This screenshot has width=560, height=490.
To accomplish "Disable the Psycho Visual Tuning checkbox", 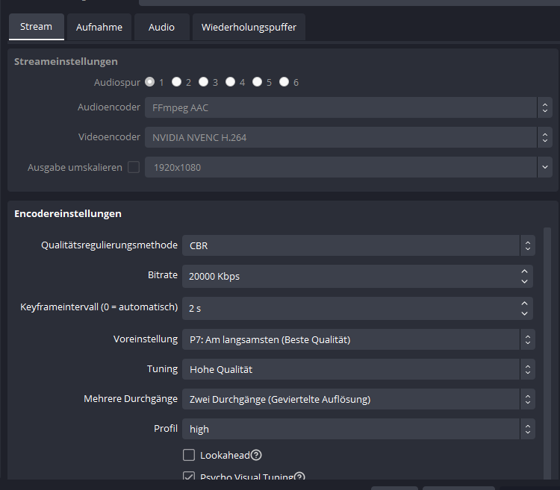I will click(189, 477).
